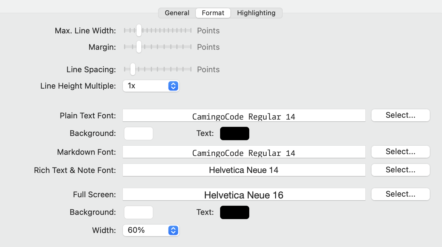
Task: Click the Helvetica Neue 16 font field
Action: click(x=244, y=195)
